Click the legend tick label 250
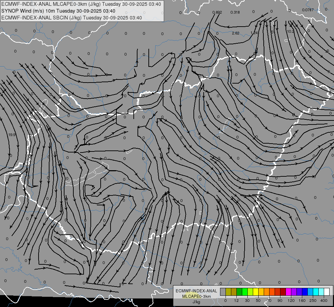This screenshot has width=334, height=307. tap(313, 301)
